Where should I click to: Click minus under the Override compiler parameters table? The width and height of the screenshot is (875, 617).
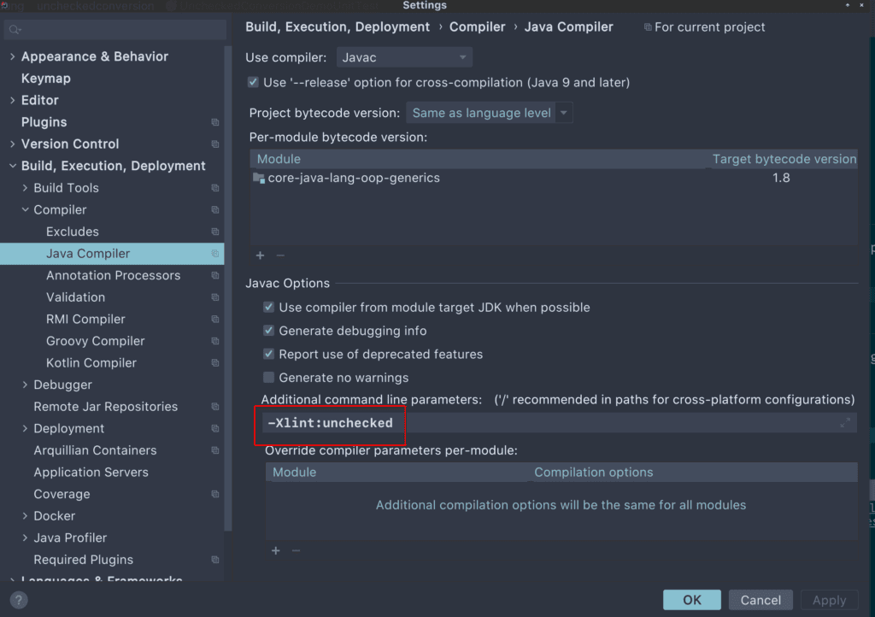click(x=296, y=550)
